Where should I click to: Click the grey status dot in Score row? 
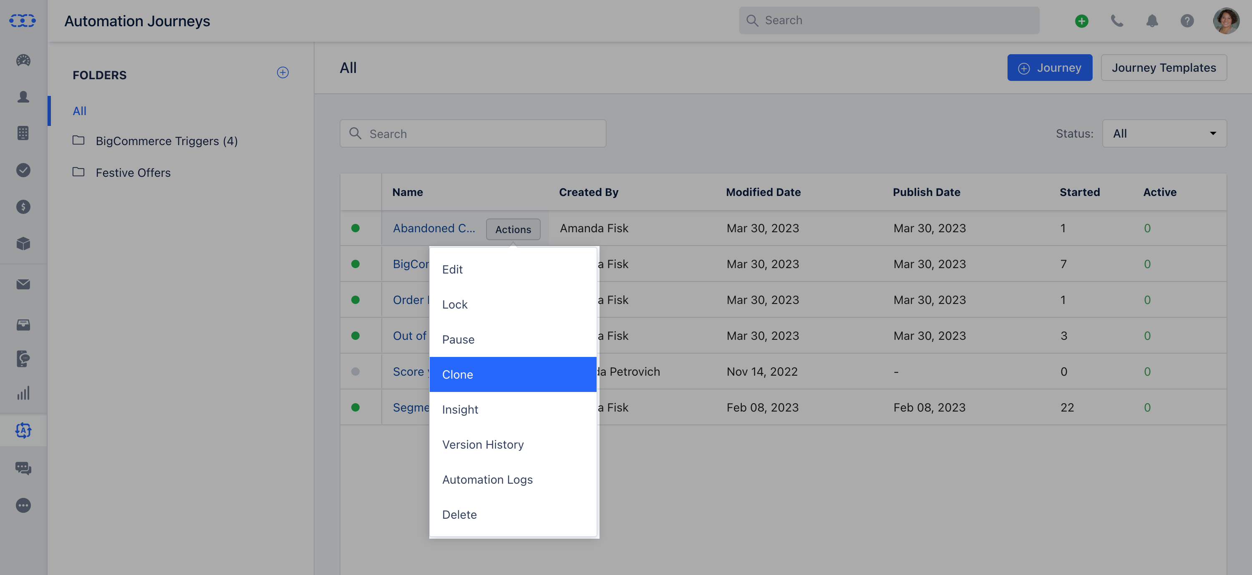click(355, 372)
